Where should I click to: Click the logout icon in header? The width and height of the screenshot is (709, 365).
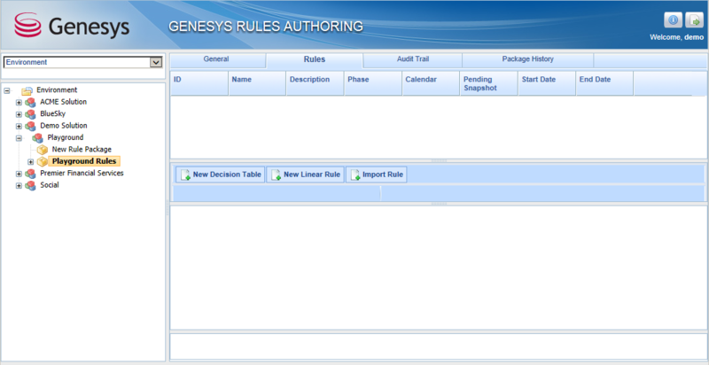pos(693,20)
